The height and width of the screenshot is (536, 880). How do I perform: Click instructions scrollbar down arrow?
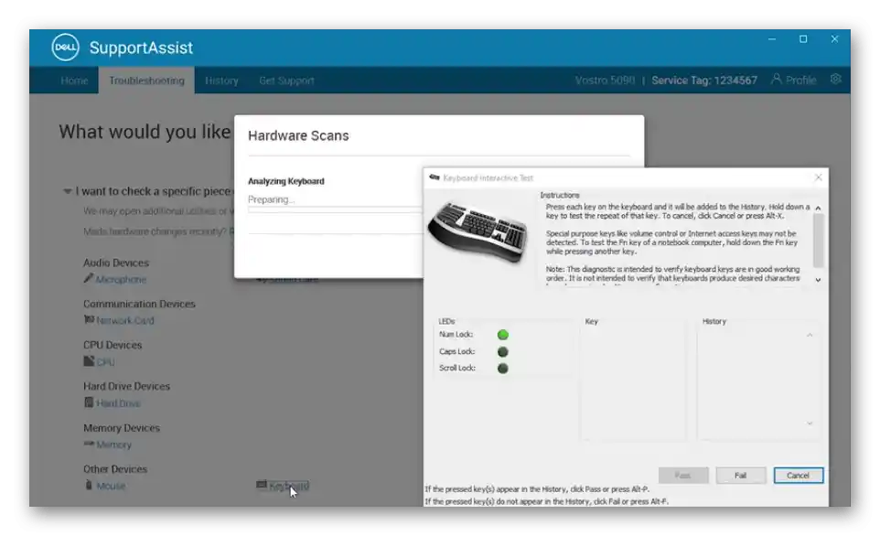[819, 280]
